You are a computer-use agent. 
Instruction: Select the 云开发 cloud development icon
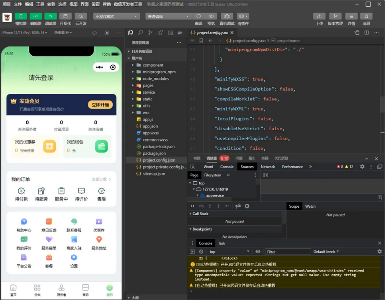point(81,16)
